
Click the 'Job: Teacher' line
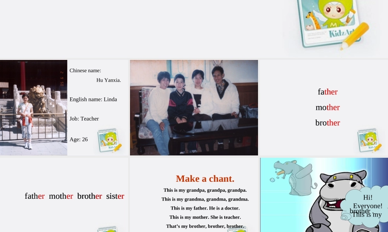click(84, 119)
